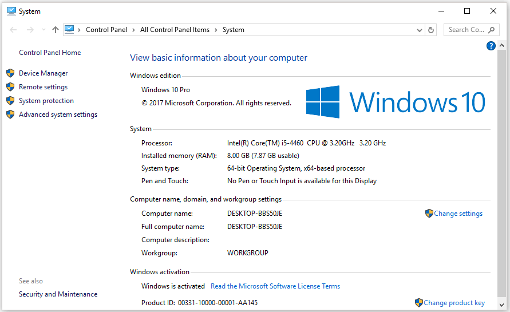Click Computer name value DESKTOP-BBS50JE
Image resolution: width=510 pixels, height=312 pixels.
pos(255,214)
